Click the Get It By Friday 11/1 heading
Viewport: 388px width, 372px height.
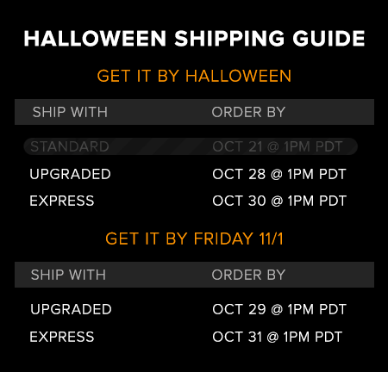tap(194, 239)
